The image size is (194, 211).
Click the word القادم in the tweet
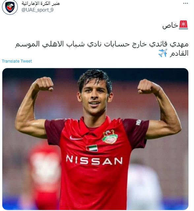pyautogui.click(x=179, y=53)
